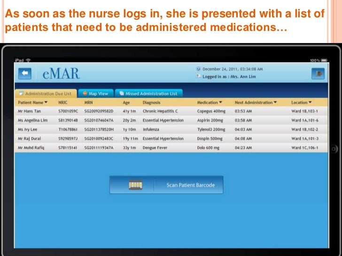Click the NRIC column header
The width and height of the screenshot is (342, 256).
click(63, 102)
